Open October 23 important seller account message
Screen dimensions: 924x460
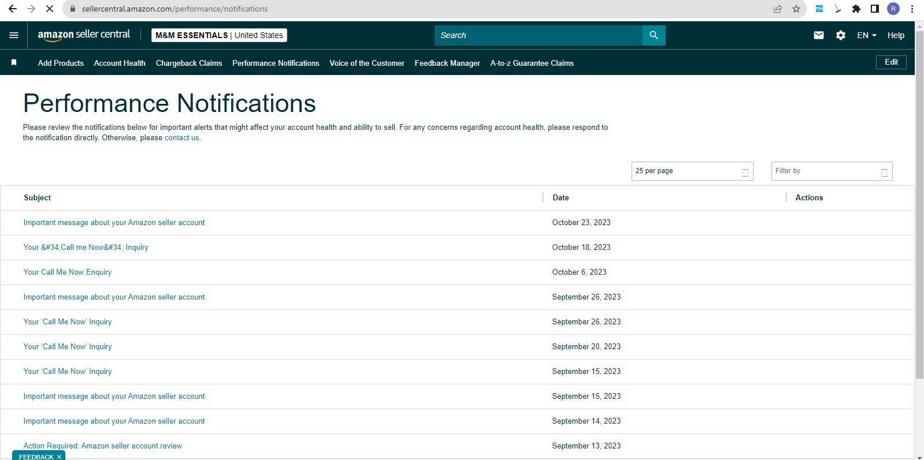(x=114, y=223)
